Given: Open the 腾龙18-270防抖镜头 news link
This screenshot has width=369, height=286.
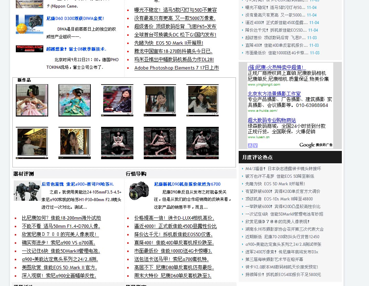Looking at the screenshot, I should tap(173, 51).
